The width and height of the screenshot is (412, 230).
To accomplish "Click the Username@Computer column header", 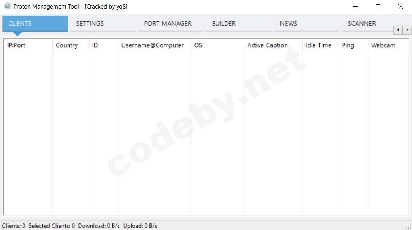I will point(152,45).
